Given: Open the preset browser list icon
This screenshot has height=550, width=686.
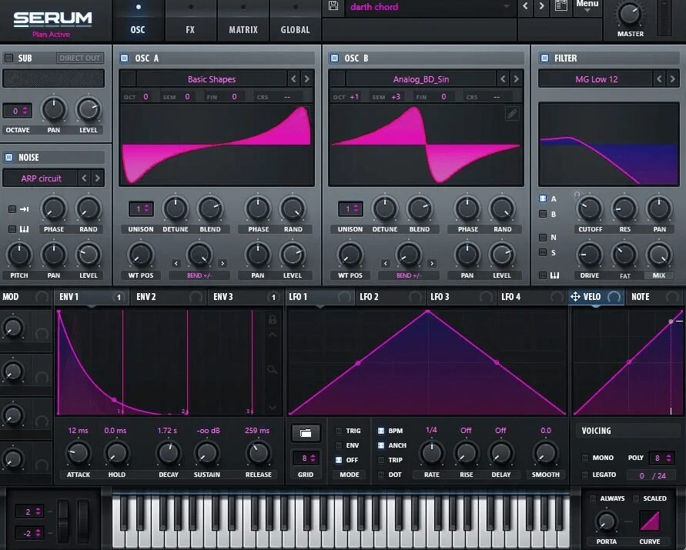Looking at the screenshot, I should point(561,6).
